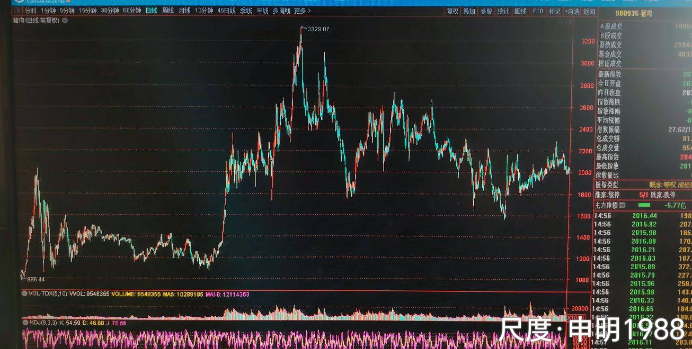Open the 标记 marker tool

click(554, 11)
